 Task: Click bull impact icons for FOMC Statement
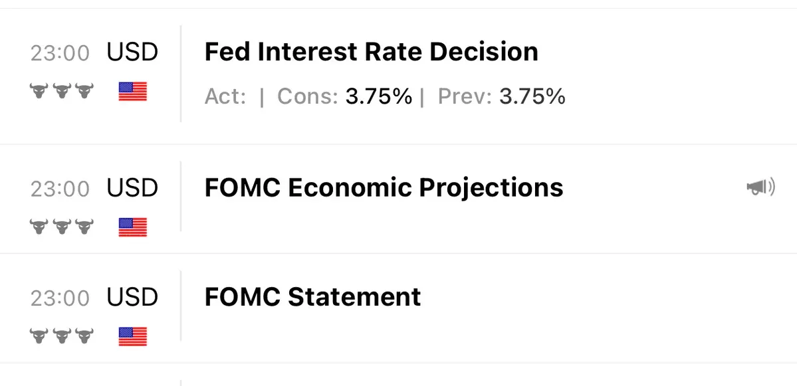pos(62,336)
